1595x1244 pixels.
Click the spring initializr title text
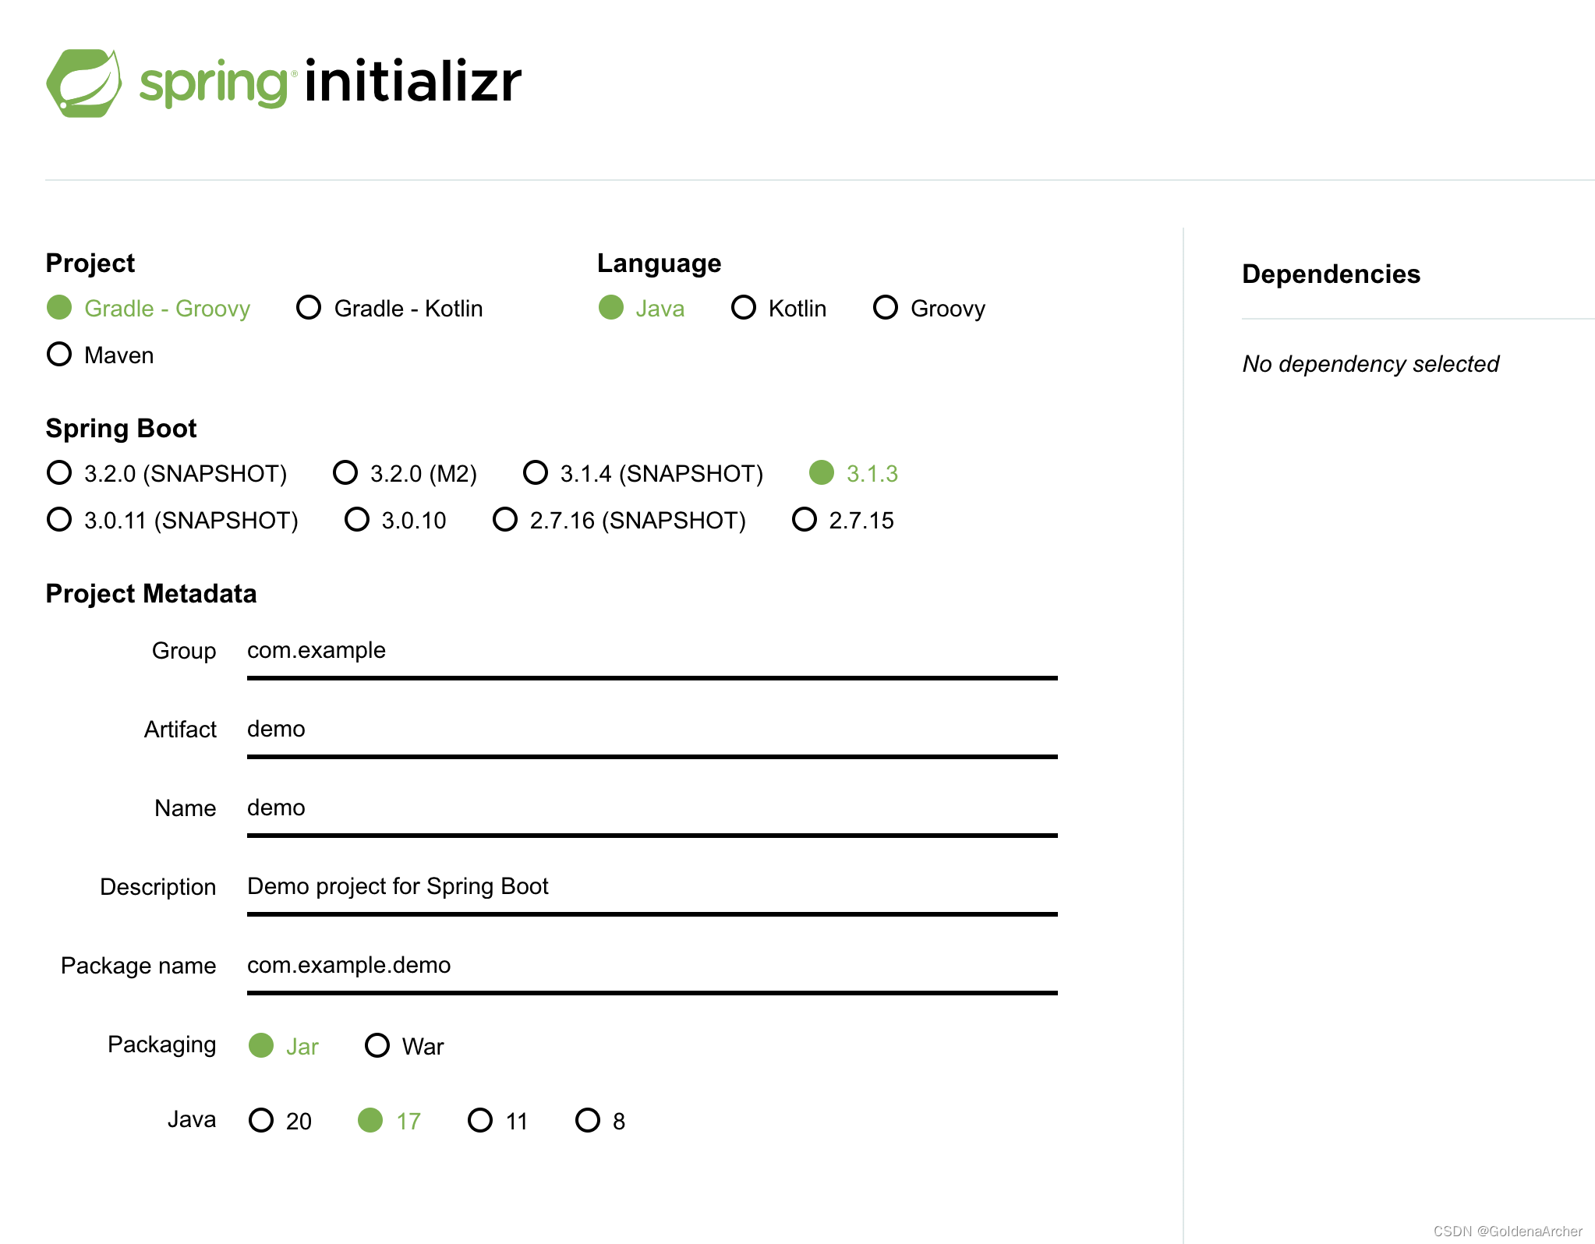331,82
